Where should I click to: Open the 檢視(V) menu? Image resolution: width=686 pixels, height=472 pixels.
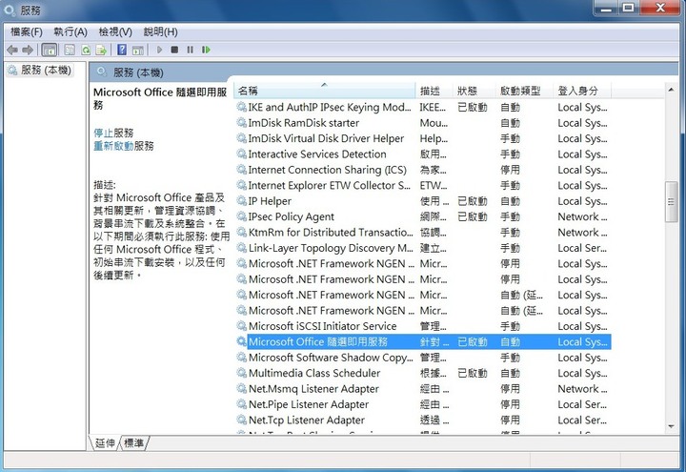tap(115, 32)
